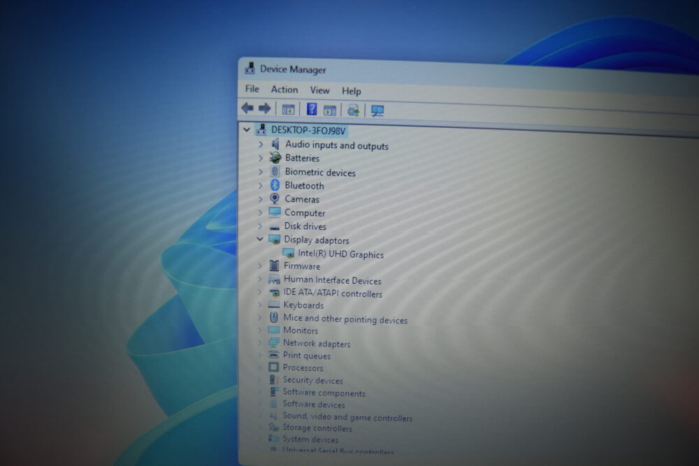Click the Display adaptors icon
The width and height of the screenshot is (699, 466).
tap(275, 239)
